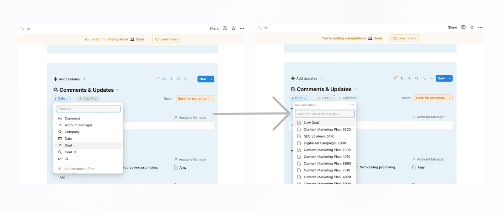
Task: Click search magnifier in left database toolbar
Action: (x=179, y=79)
